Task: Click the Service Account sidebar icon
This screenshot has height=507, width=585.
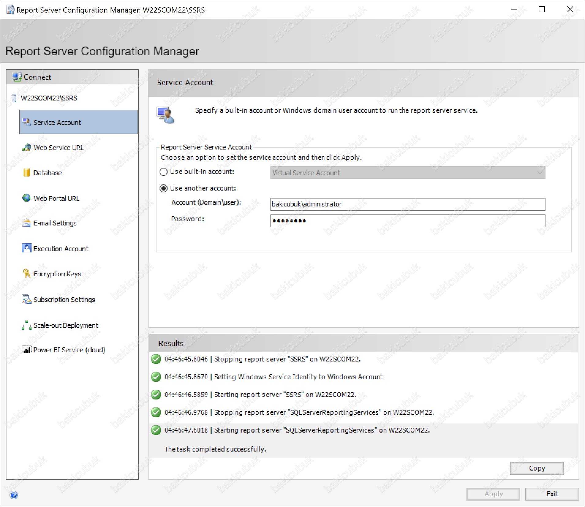Action: coord(27,122)
